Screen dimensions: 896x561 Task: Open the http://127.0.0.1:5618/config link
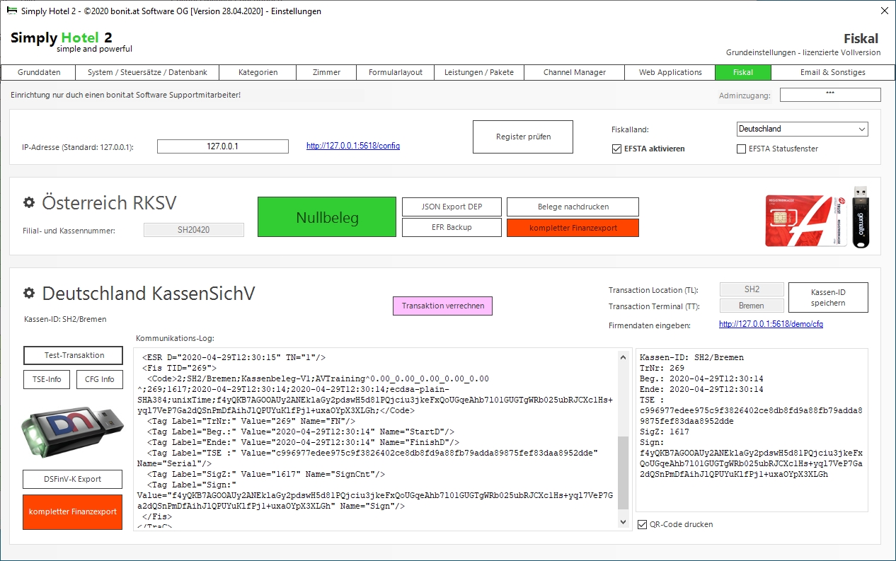(353, 146)
